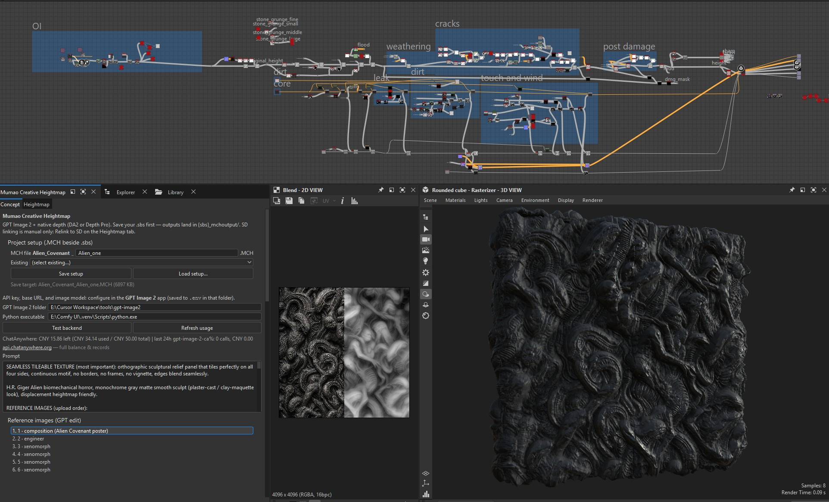The height and width of the screenshot is (502, 829).
Task: Switch to the Library tab
Action: click(175, 192)
